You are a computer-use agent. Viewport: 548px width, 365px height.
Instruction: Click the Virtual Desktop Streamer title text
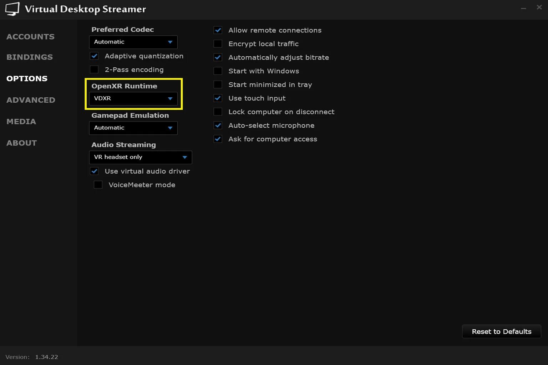[85, 9]
